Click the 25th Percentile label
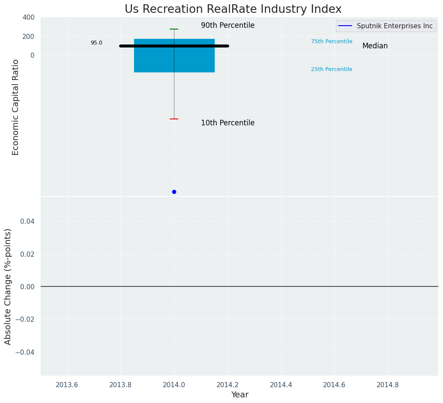The image size is (443, 403). (x=332, y=69)
